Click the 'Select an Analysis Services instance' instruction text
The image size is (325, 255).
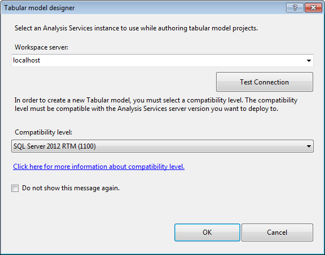tap(136, 28)
